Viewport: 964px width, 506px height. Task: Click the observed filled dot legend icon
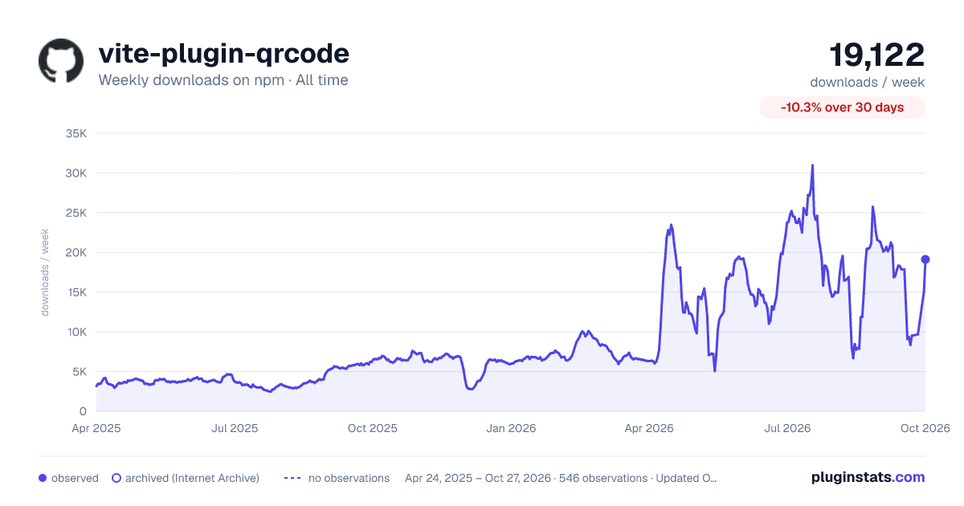click(x=43, y=478)
